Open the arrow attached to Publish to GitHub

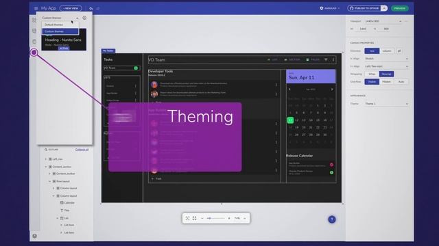384,8
